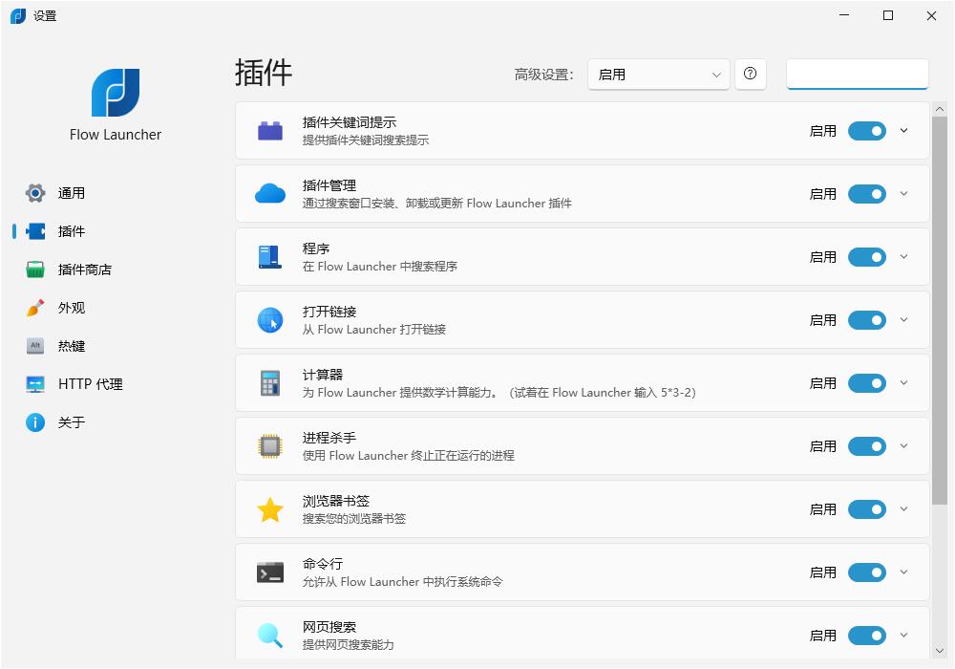This screenshot has width=955, height=669.
Task: Click the gear icon next to 通用
Action: (x=35, y=193)
